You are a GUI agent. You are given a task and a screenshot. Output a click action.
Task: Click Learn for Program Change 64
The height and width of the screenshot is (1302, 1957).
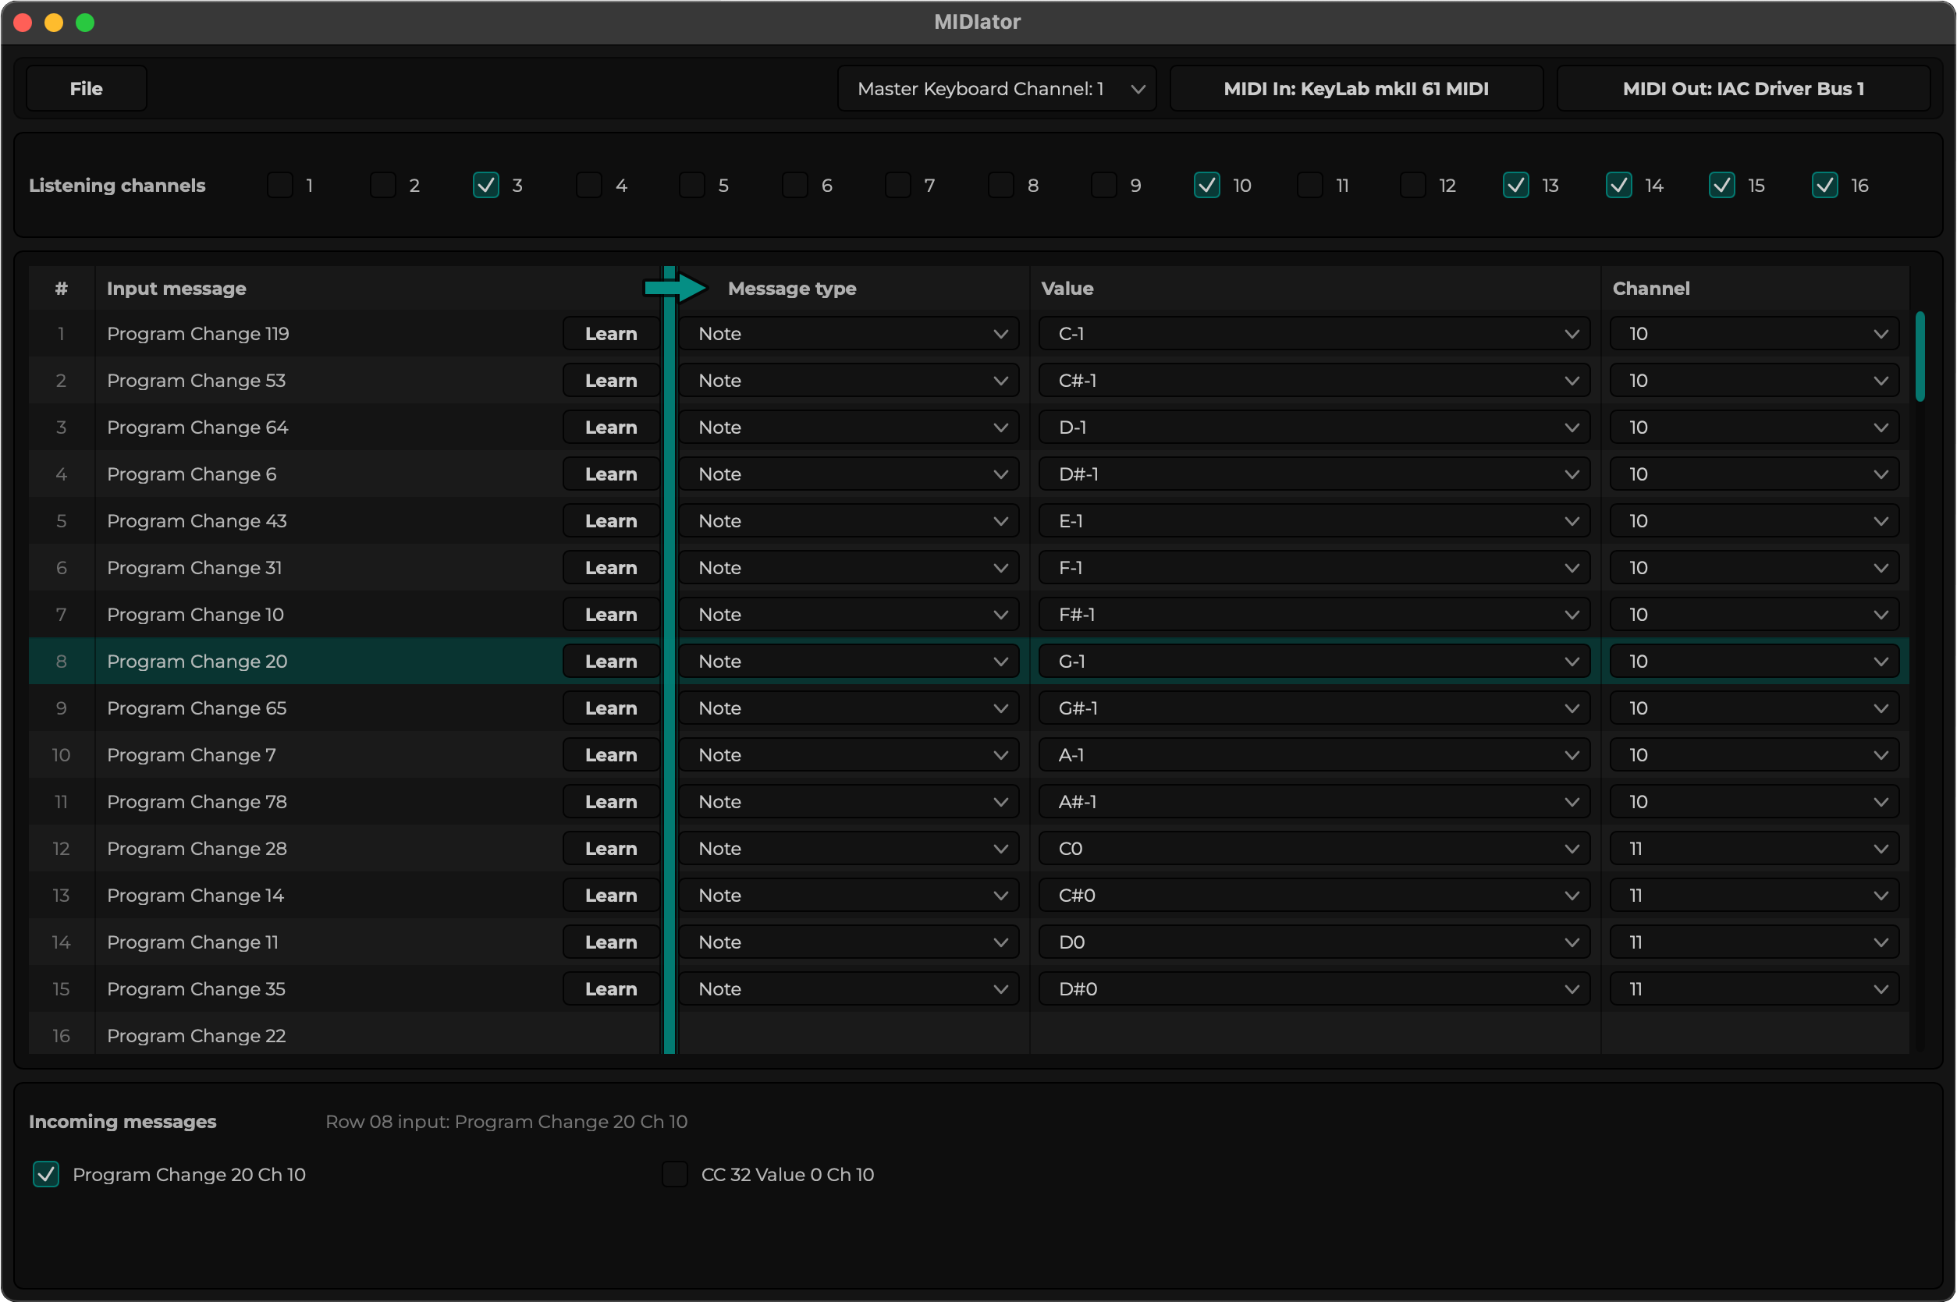click(611, 427)
